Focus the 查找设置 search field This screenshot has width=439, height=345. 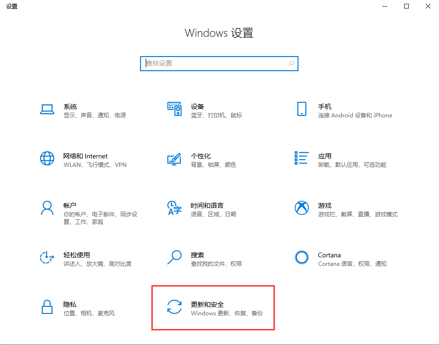pos(219,64)
